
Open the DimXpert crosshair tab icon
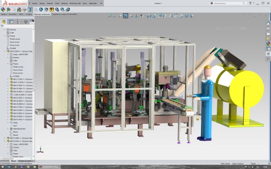point(26,22)
